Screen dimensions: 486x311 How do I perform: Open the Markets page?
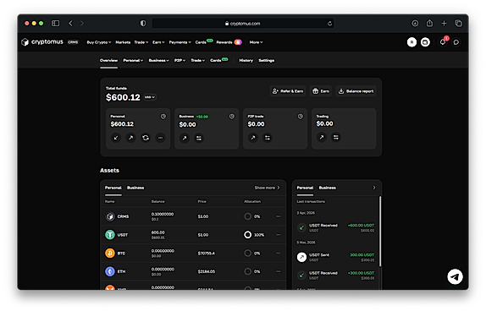[123, 42]
